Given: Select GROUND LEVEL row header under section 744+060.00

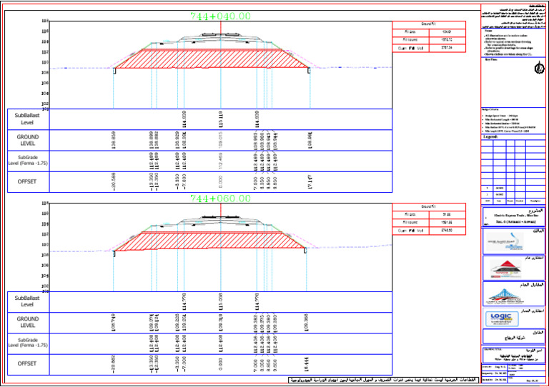Looking at the screenshot, I should (x=28, y=322).
